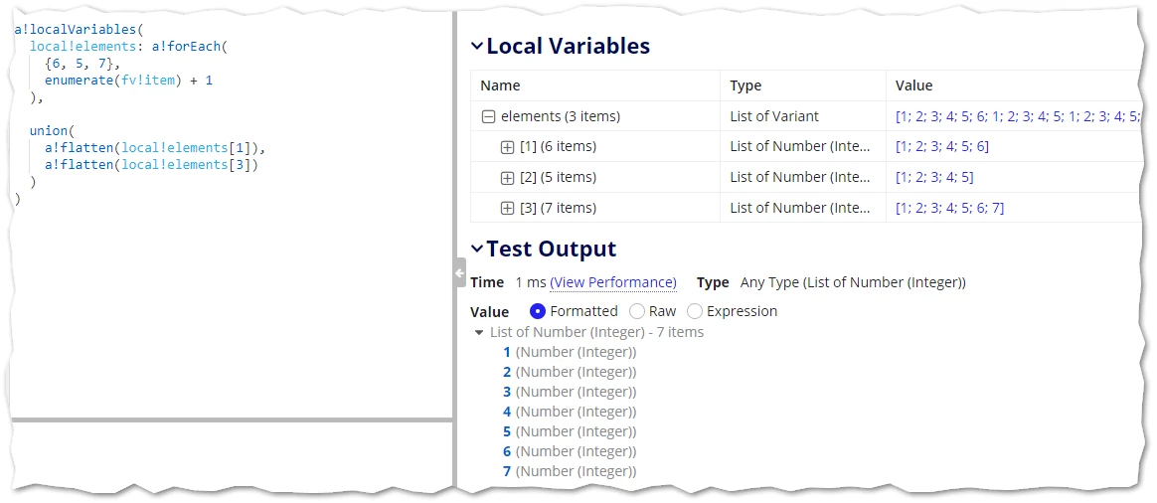Click the Test Output heading
Screen dimensions: 1157x503
(552, 250)
